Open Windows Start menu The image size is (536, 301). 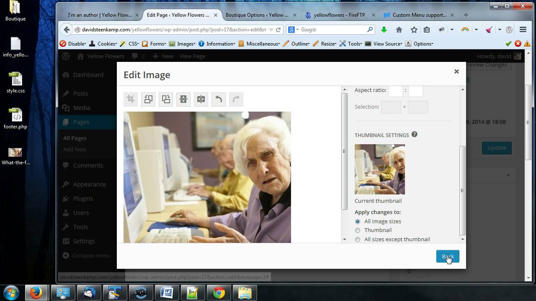11,292
